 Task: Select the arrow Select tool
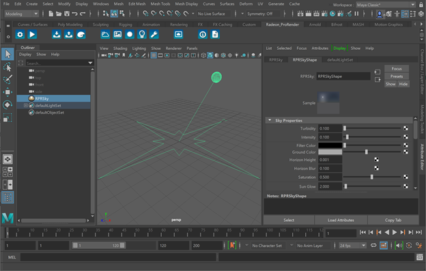[x=8, y=54]
